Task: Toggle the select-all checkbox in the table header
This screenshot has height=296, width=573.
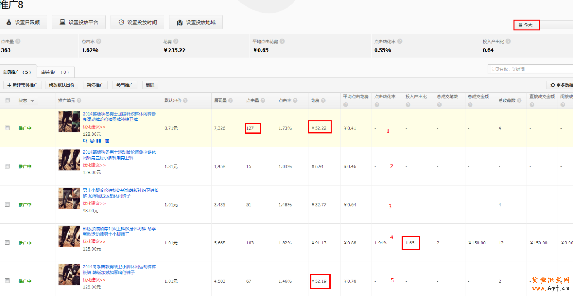Action: click(x=7, y=100)
